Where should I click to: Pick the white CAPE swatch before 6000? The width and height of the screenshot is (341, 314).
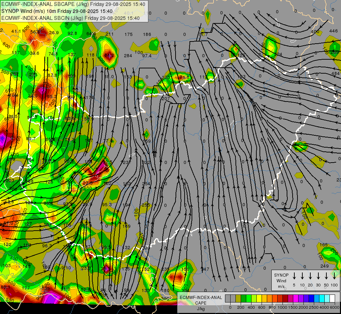pos(333,298)
